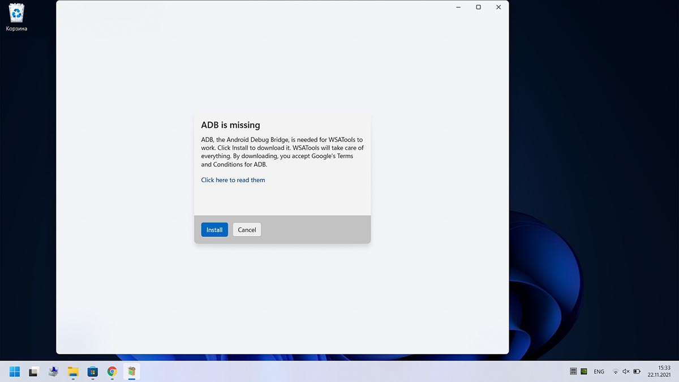
Task: Open the Wi-Fi network tray icon
Action: pyautogui.click(x=616, y=372)
